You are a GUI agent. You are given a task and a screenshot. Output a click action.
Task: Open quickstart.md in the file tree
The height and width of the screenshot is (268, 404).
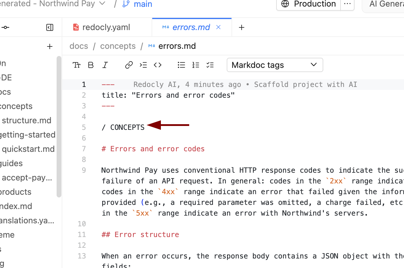(28, 149)
